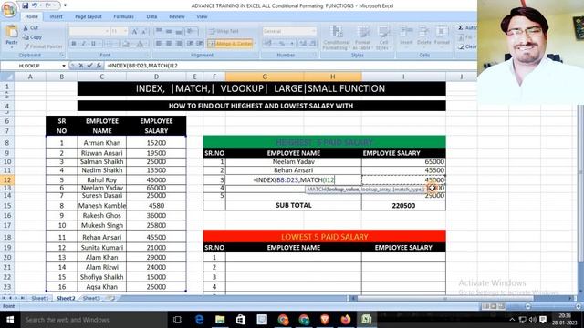Click the Clear eraser button
This screenshot has height=328, width=584.
tap(467, 46)
